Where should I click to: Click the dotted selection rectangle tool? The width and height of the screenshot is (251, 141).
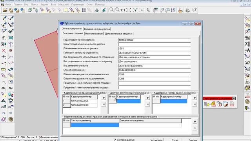[x=11, y=82]
